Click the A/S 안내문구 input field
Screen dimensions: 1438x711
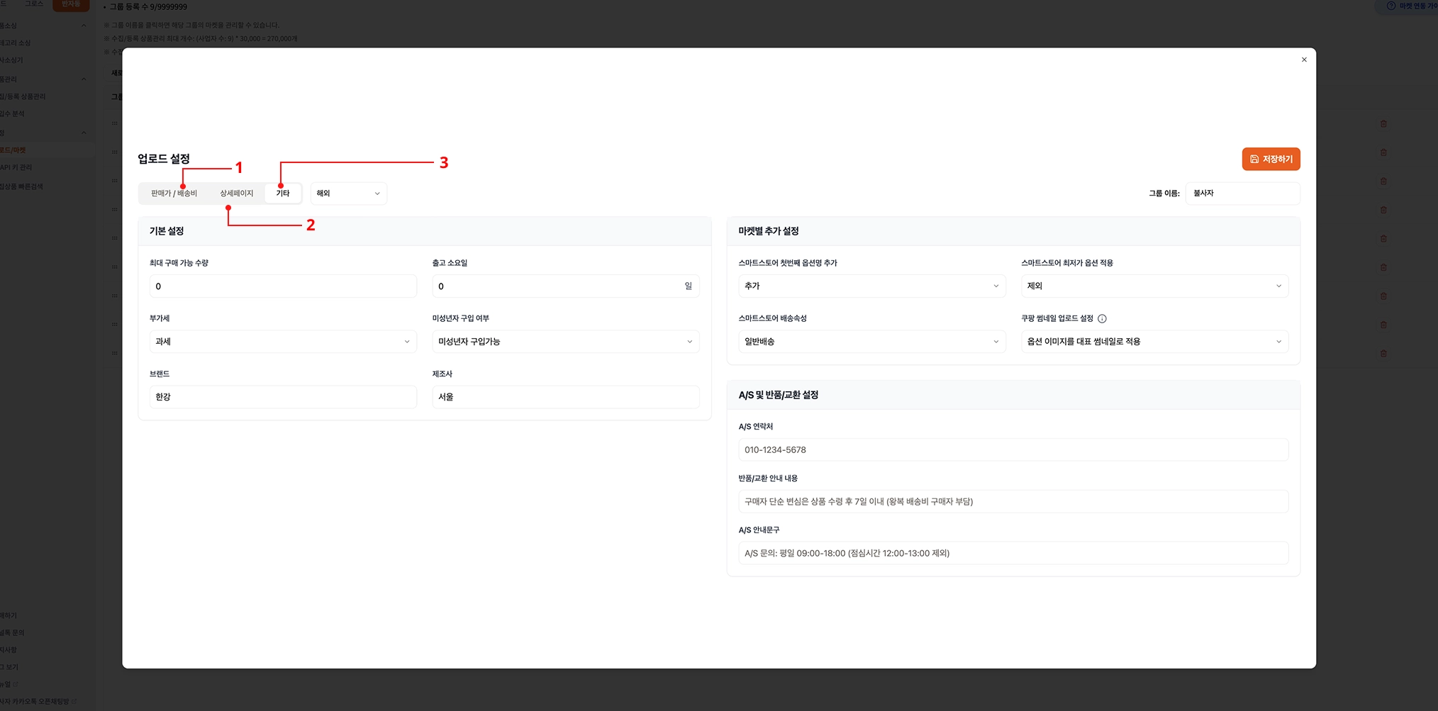pos(1013,554)
